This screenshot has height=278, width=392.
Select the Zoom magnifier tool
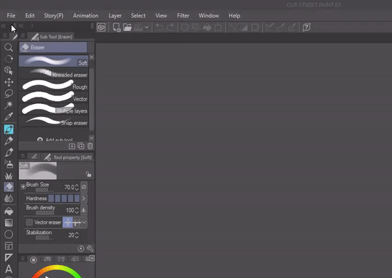pyautogui.click(x=8, y=47)
